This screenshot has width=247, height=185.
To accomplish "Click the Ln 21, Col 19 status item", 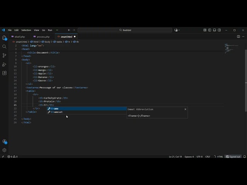I will coord(175,156).
